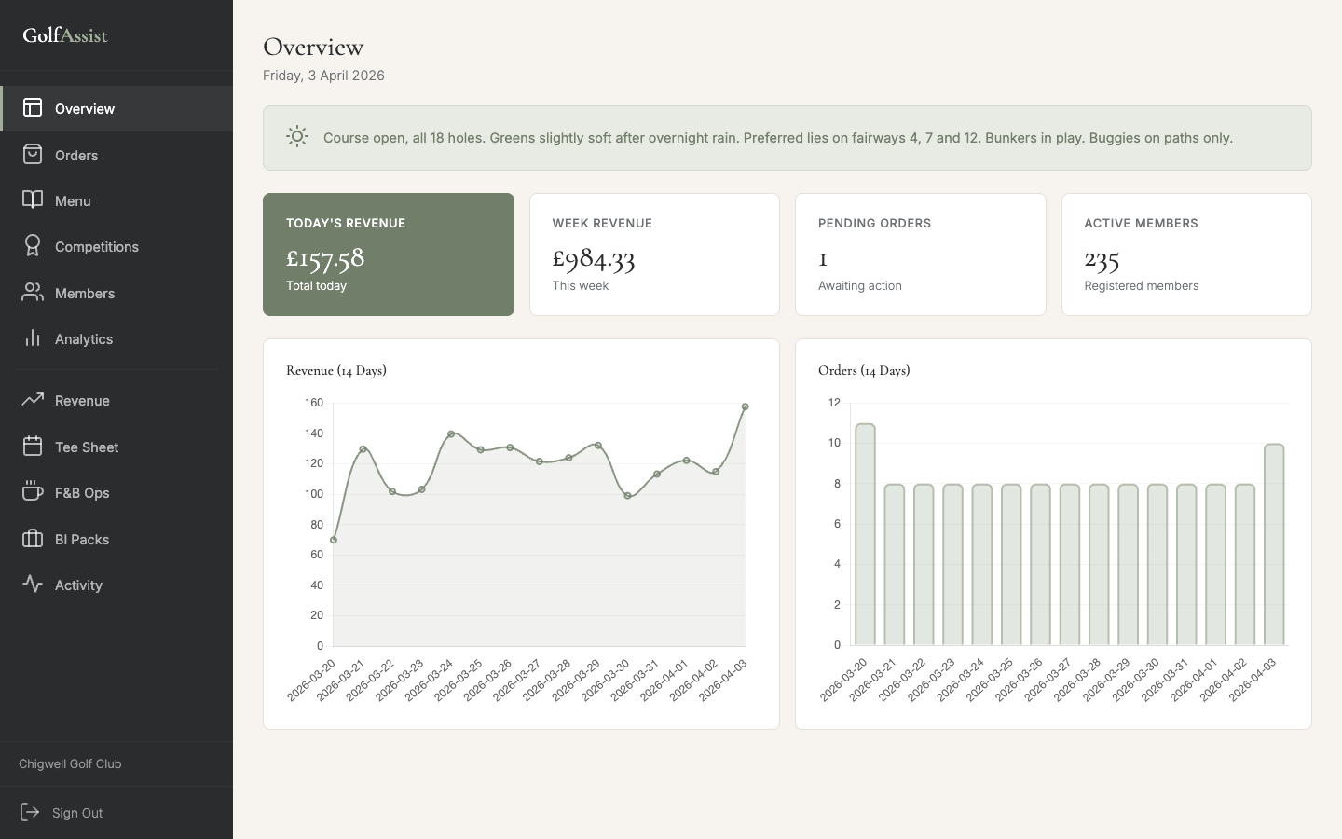Click the BI Packs briefcase icon
The image size is (1342, 839).
(x=33, y=539)
